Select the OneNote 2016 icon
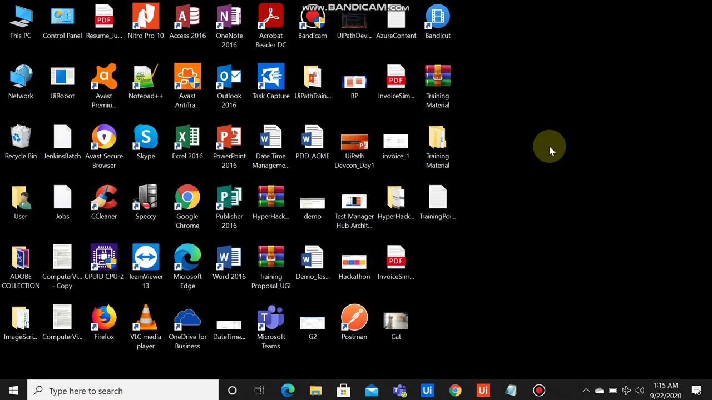This screenshot has width=712, height=400. click(229, 26)
